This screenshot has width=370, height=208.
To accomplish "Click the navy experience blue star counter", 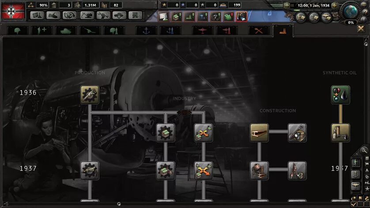I will [189, 5].
